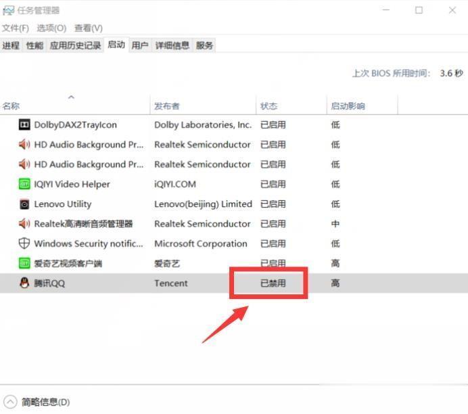Screen dimensions: 468x414
Task: Click the 爱奇艺视频客户端 green icon
Action: pos(24,263)
